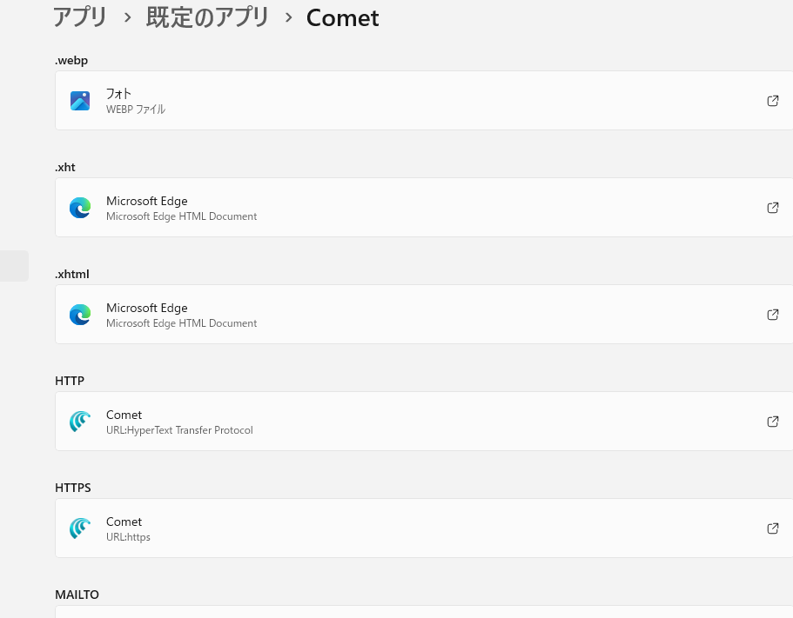Click the highlighted item in the left sidebar
793x618 pixels.
[x=14, y=266]
